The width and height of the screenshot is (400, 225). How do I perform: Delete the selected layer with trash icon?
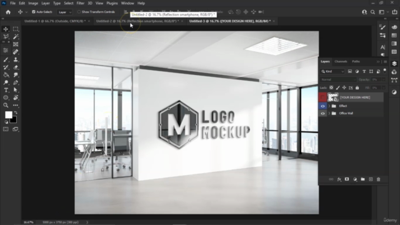coord(379,179)
